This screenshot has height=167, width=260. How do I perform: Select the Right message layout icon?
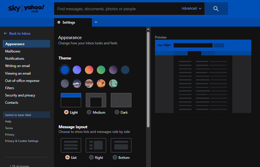pyautogui.click(x=96, y=145)
